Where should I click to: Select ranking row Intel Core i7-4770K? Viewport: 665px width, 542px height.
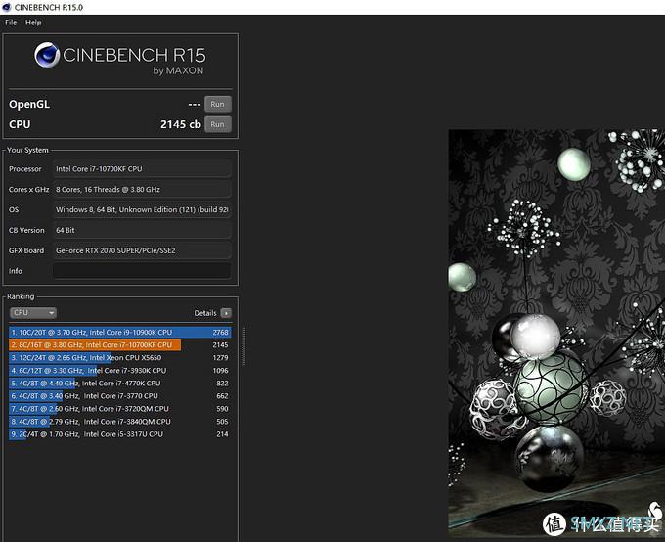point(119,384)
